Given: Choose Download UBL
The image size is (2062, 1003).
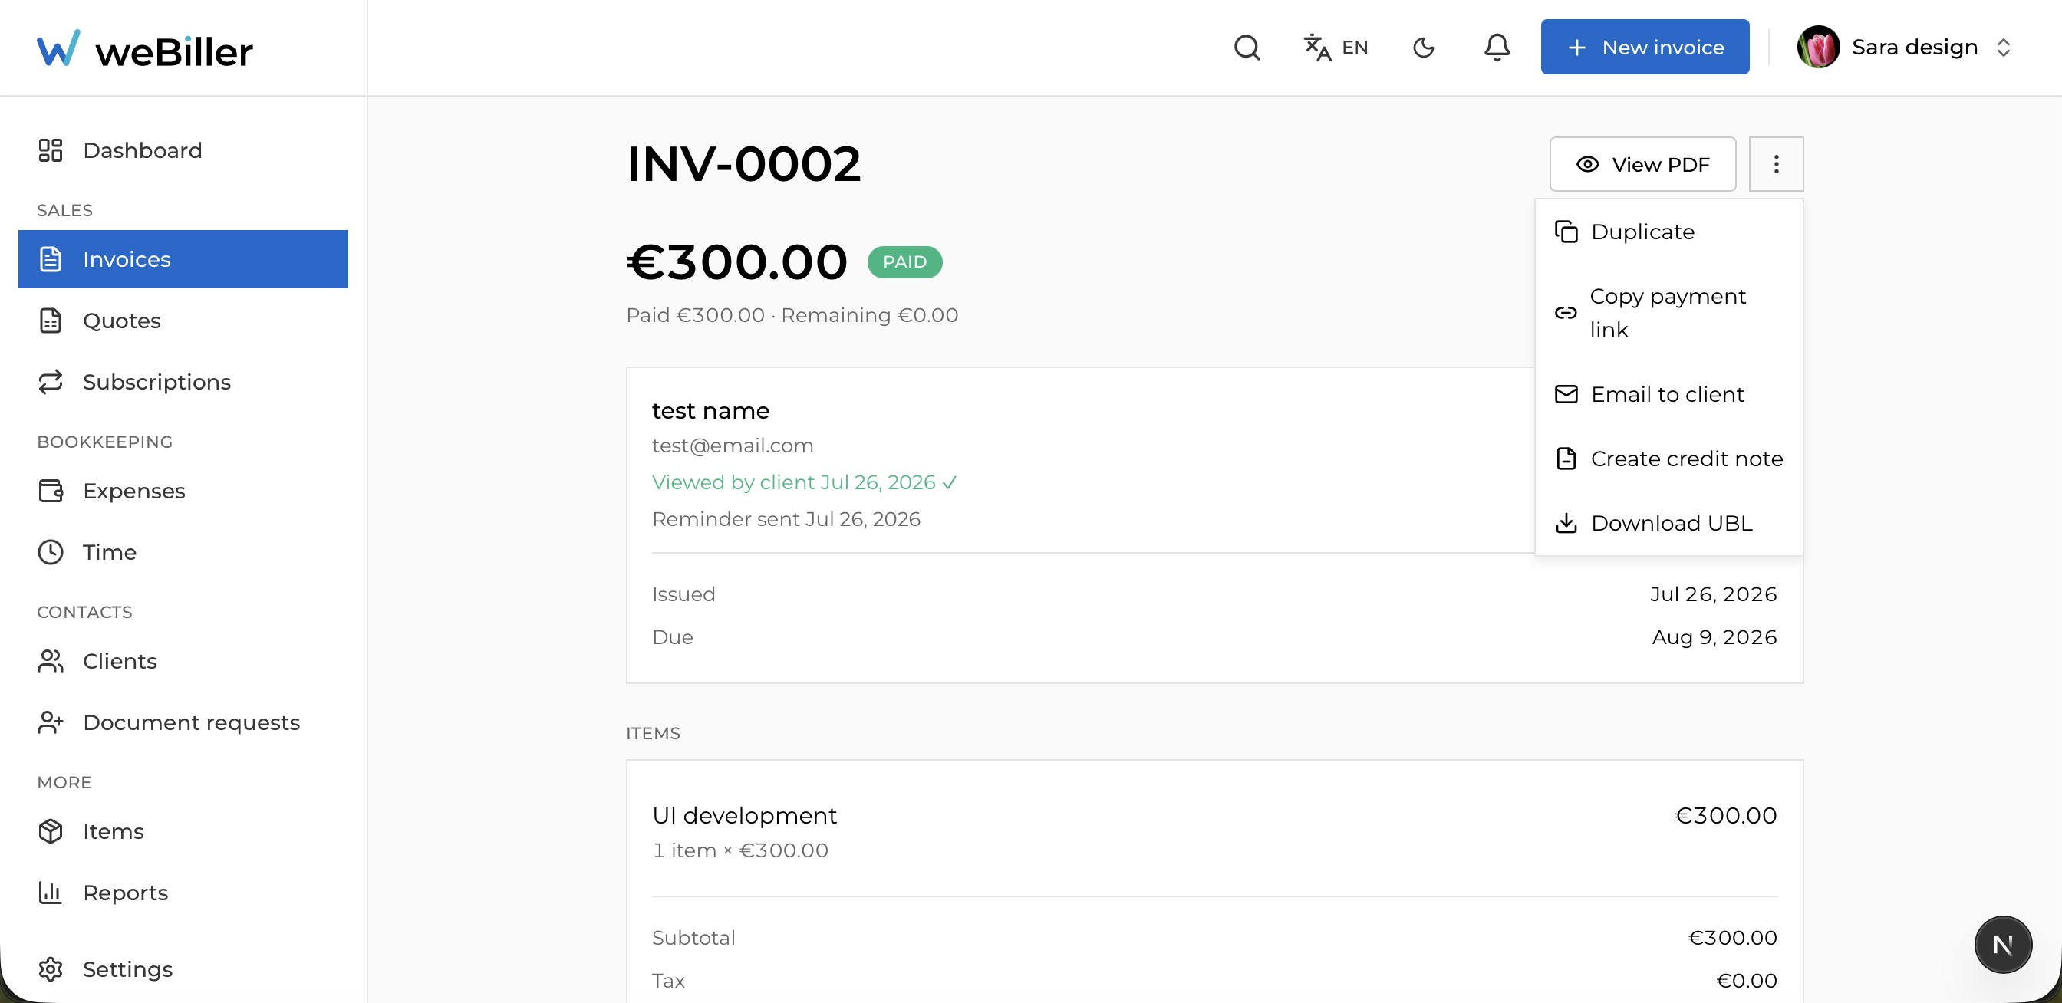Looking at the screenshot, I should pyautogui.click(x=1669, y=523).
